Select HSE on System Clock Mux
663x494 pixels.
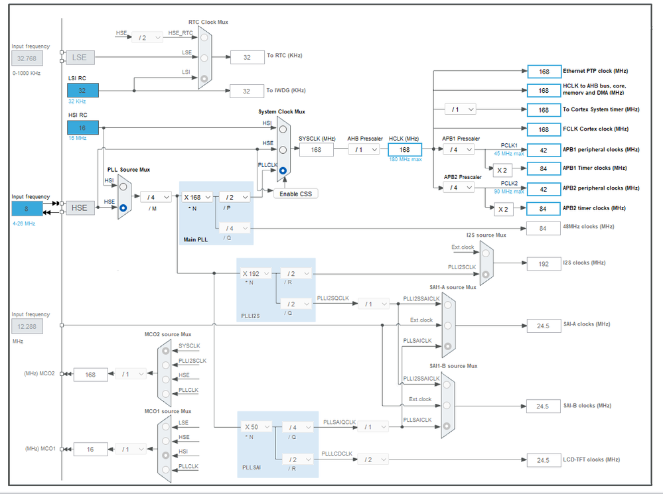(283, 150)
